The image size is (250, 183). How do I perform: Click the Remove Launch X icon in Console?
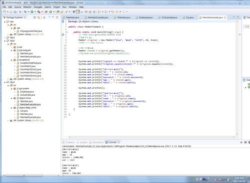coord(245,142)
